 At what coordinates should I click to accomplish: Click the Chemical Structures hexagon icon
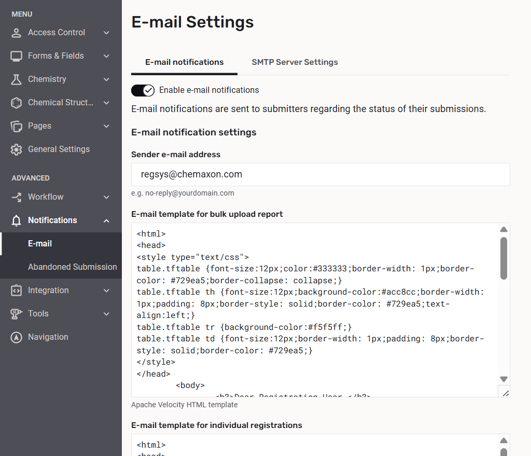tap(17, 103)
